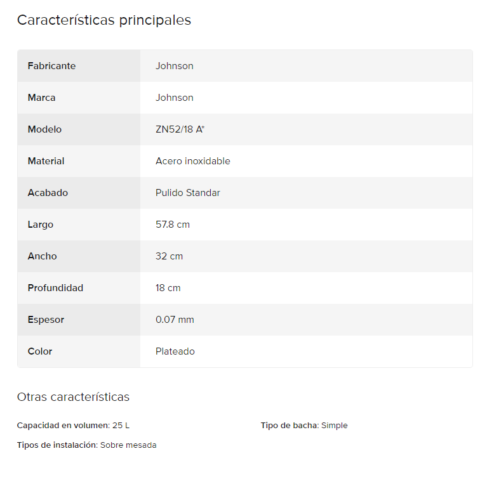Select the Plateado color value
This screenshot has height=477, width=480.
(x=175, y=351)
